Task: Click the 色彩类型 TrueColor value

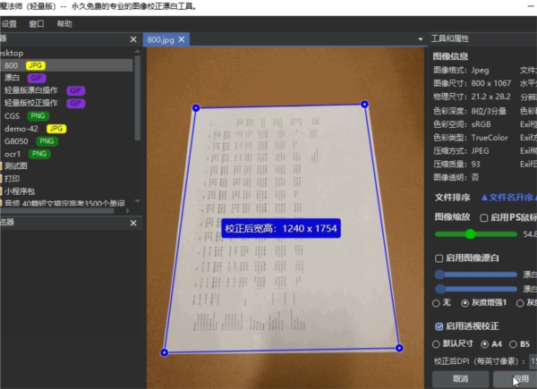Action: tap(490, 138)
